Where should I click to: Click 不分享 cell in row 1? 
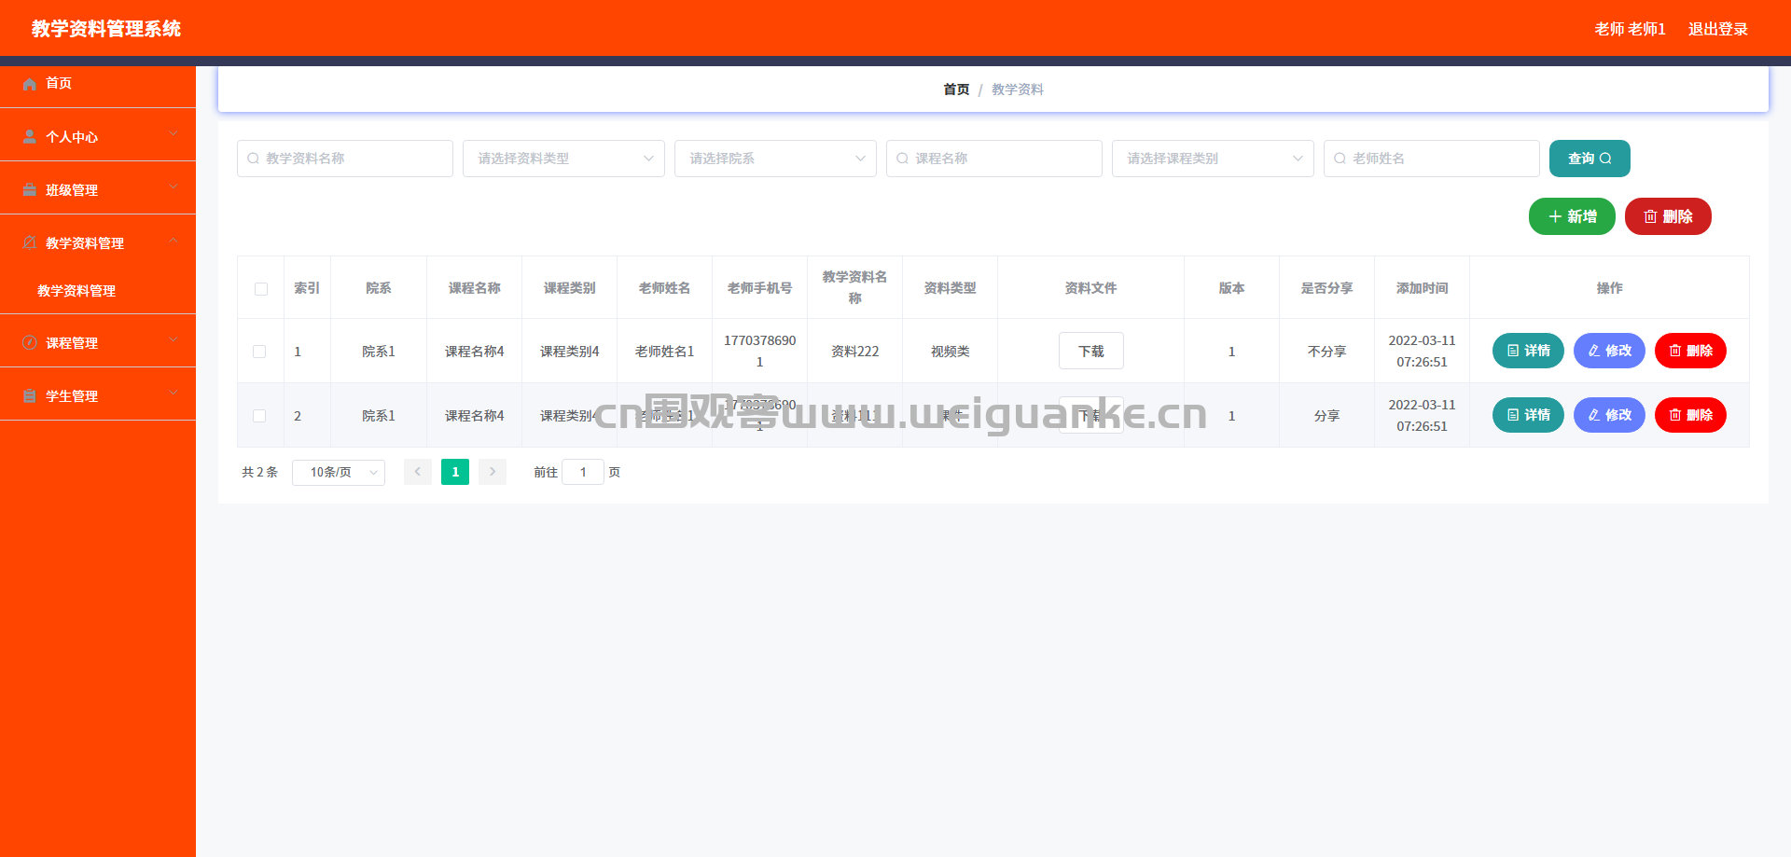1326,352
